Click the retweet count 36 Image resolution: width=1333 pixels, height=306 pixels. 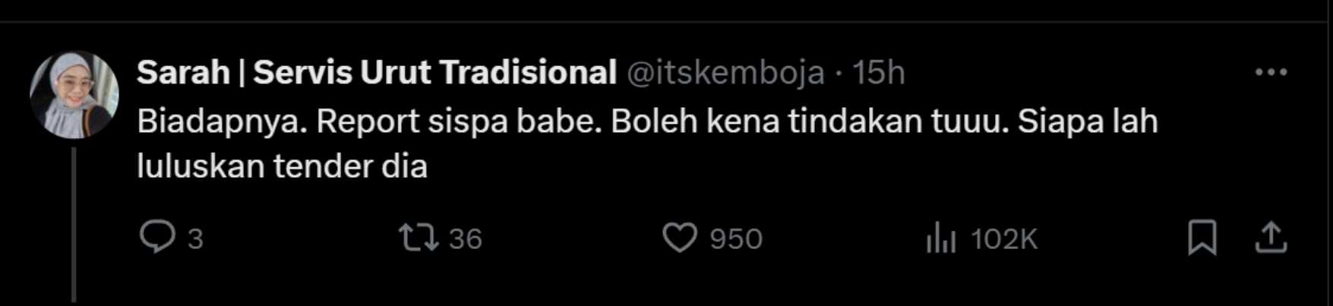pyautogui.click(x=465, y=239)
